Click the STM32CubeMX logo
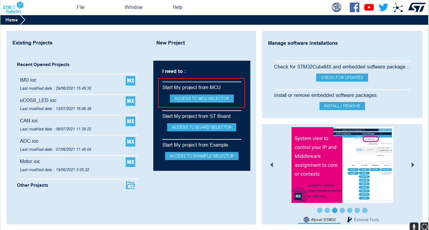Screen dimensions: 429x230 (13, 7)
